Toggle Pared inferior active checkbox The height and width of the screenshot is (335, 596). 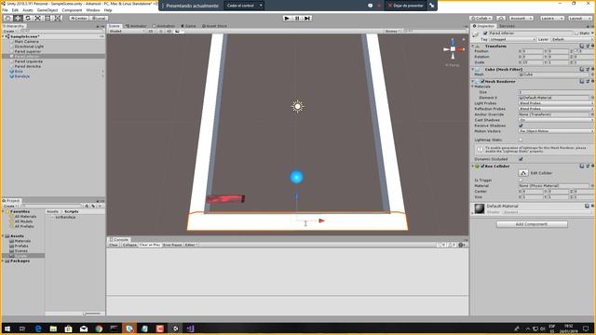485,33
